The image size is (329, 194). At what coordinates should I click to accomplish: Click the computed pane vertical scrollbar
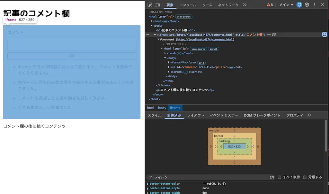tap(326, 136)
